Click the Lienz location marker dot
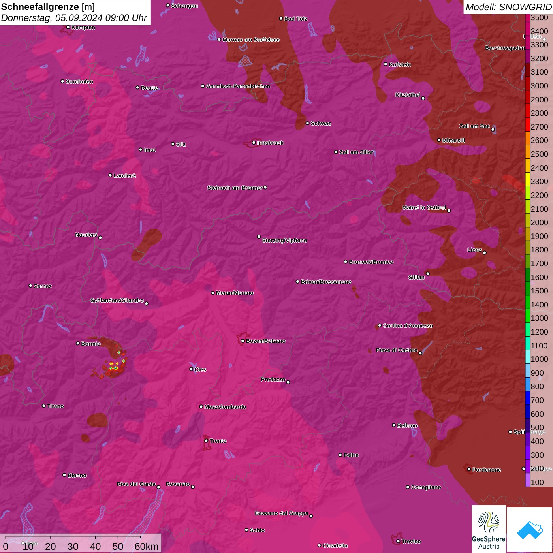This screenshot has width=553, height=553. pos(485,253)
